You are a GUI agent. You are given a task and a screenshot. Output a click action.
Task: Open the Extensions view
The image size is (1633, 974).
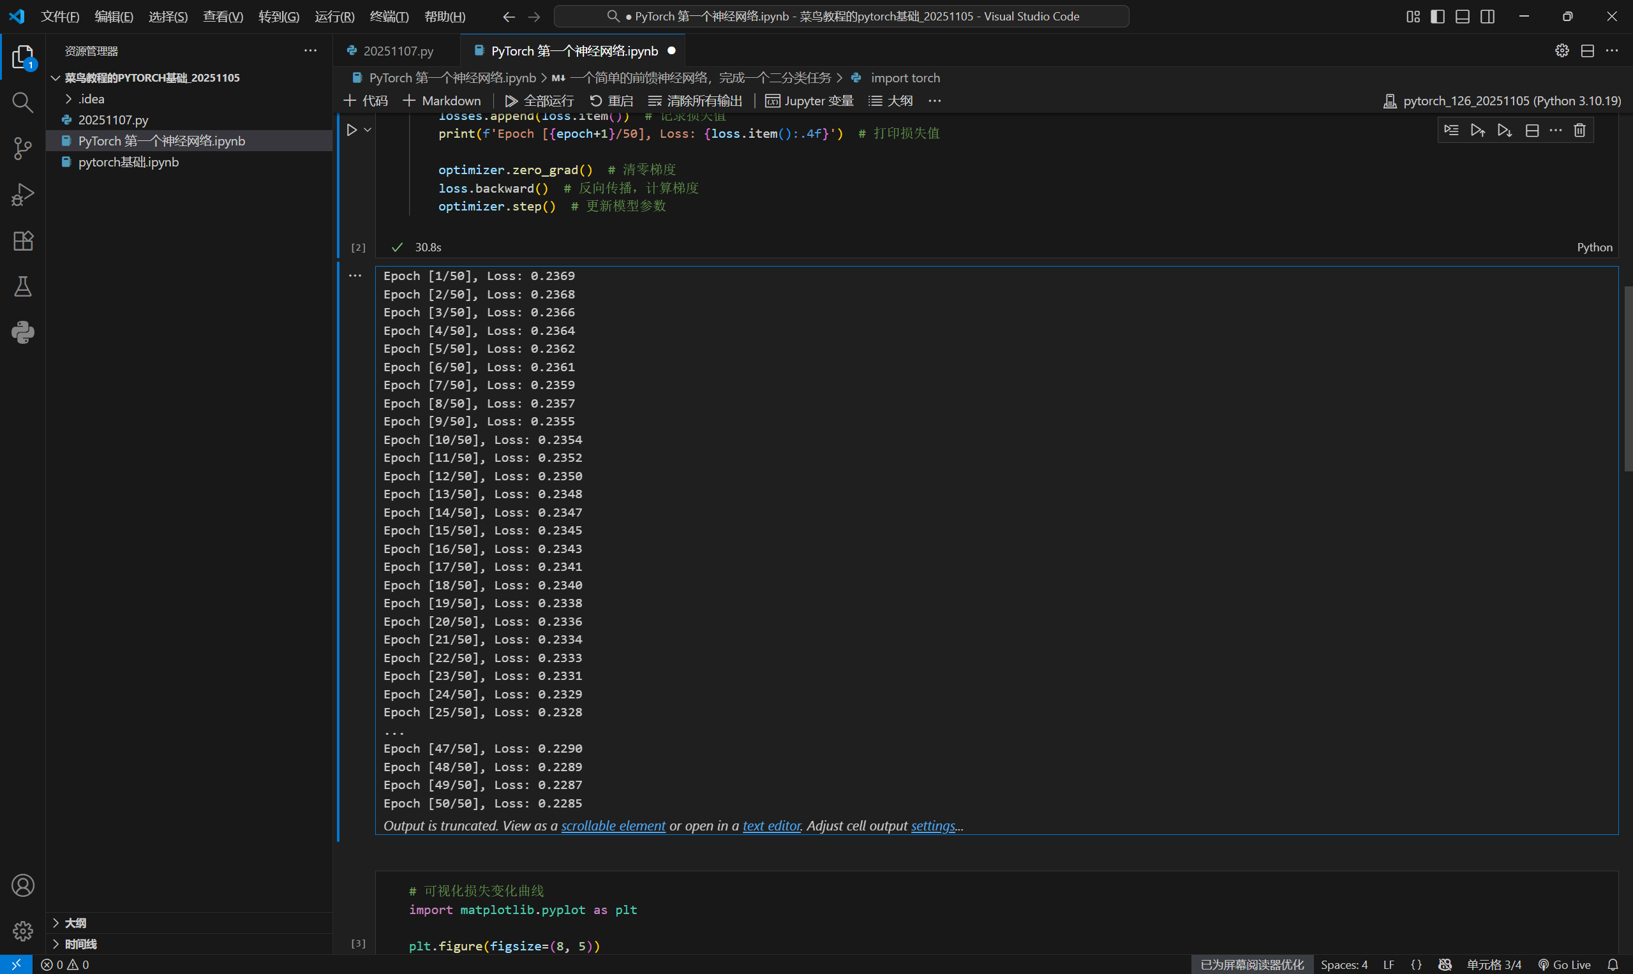pos(23,240)
